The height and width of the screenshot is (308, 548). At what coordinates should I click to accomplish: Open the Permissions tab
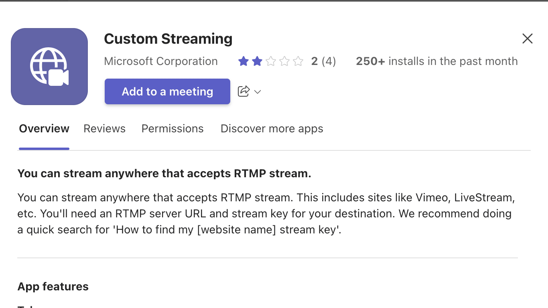click(173, 129)
